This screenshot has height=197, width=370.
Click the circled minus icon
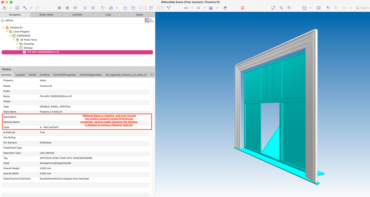click(75, 8)
